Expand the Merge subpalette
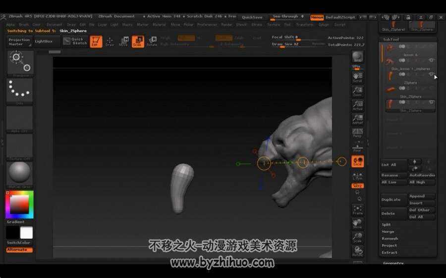 click(x=388, y=232)
